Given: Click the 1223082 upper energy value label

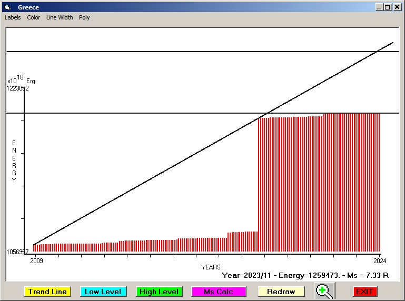Looking at the screenshot, I should click(17, 88).
